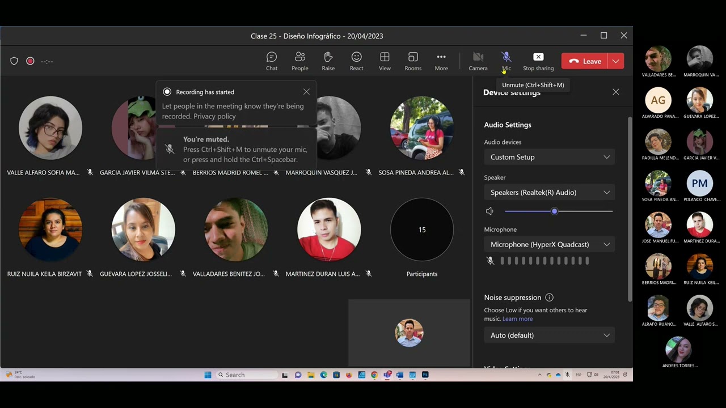Show hidden system tray icons

pyautogui.click(x=539, y=375)
